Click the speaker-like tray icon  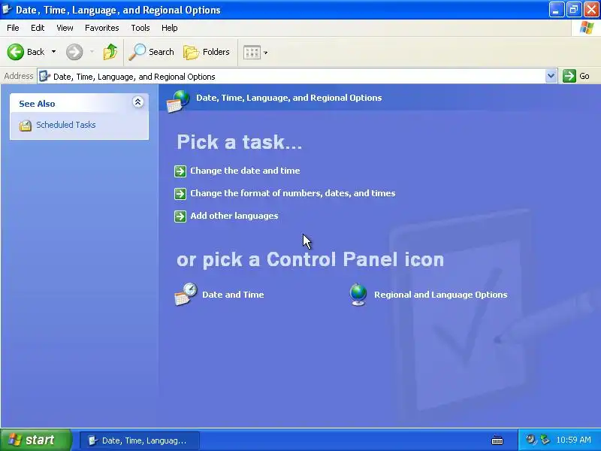tap(531, 440)
